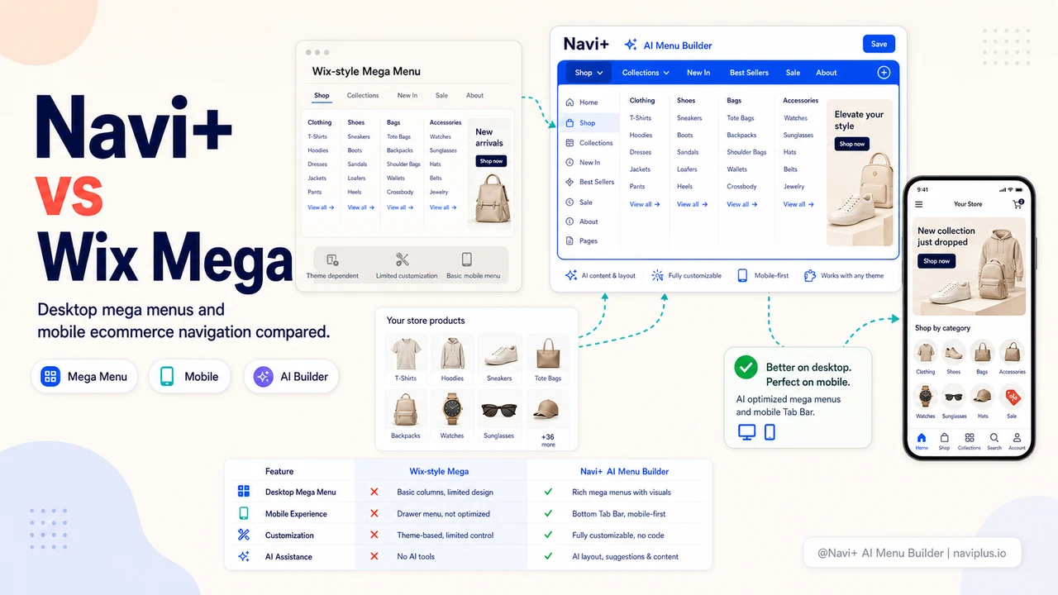Image resolution: width=1058 pixels, height=595 pixels.
Task: Switch to Collections tab in Wix-style Mega Menu
Action: (363, 95)
